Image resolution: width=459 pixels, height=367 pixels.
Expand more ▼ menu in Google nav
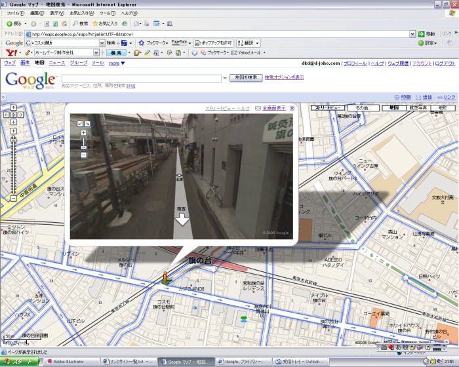pos(117,63)
